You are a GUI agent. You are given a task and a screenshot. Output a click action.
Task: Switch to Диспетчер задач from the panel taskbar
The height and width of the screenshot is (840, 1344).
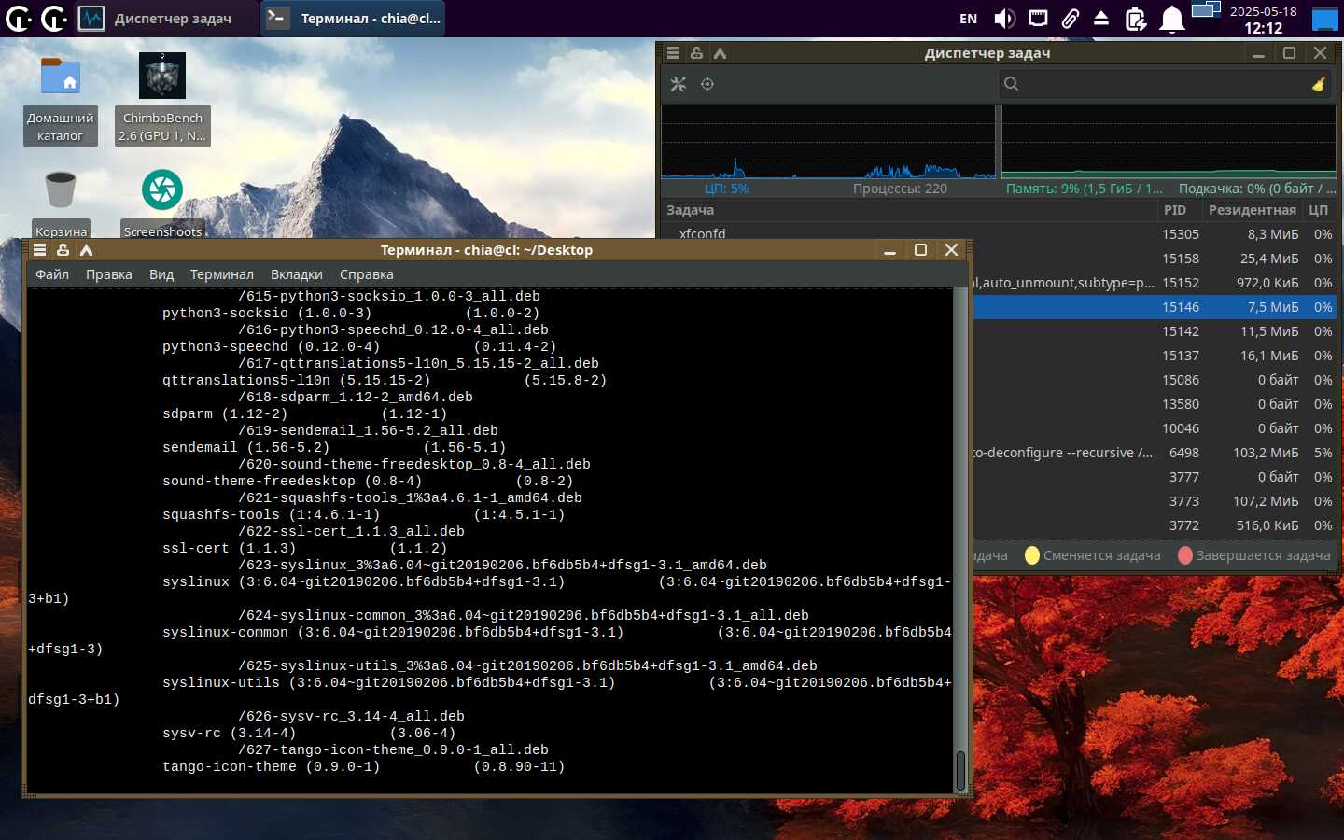click(x=164, y=19)
